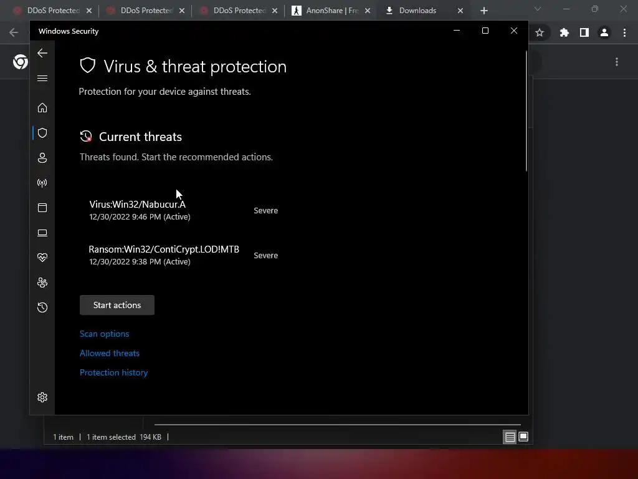Open Protection history clock icon in sidebar
The image size is (638, 479).
pos(42,307)
